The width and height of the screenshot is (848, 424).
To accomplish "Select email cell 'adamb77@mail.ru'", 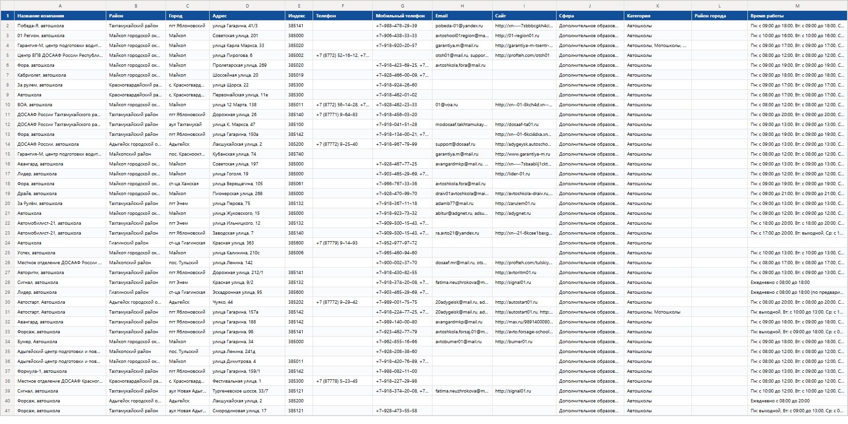I will (x=462, y=203).
